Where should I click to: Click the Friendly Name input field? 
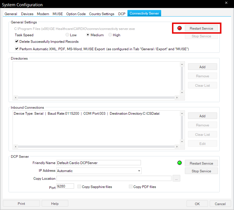99,163
